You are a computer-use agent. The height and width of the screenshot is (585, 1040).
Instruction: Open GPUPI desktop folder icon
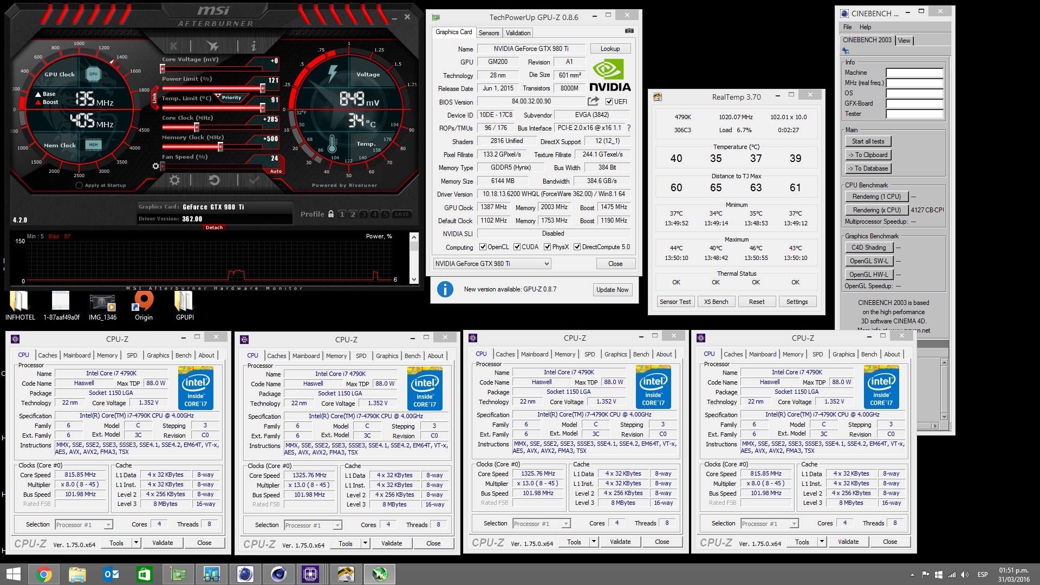[185, 306]
